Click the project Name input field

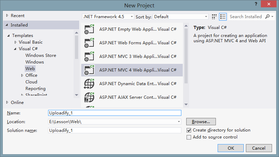115,113
